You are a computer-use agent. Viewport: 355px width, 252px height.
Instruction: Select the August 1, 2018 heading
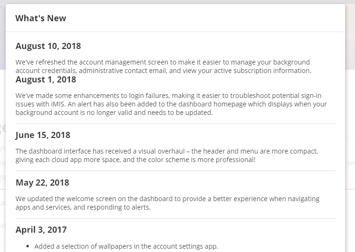click(46, 80)
